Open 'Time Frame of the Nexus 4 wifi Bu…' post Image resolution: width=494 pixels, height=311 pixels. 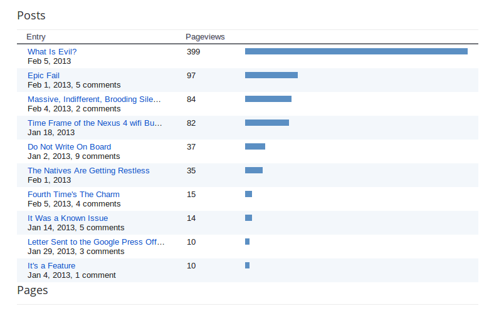click(95, 123)
